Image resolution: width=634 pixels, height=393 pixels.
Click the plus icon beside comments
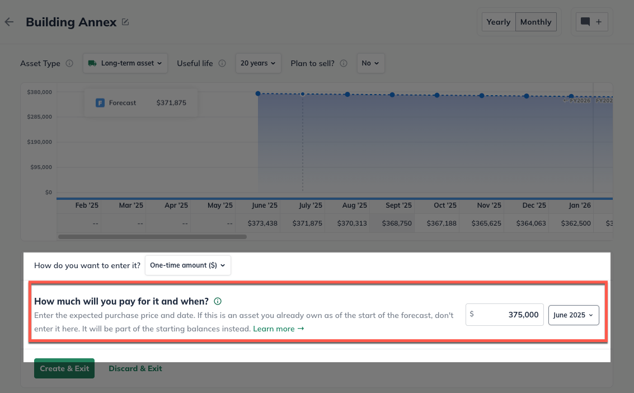[x=599, y=22]
